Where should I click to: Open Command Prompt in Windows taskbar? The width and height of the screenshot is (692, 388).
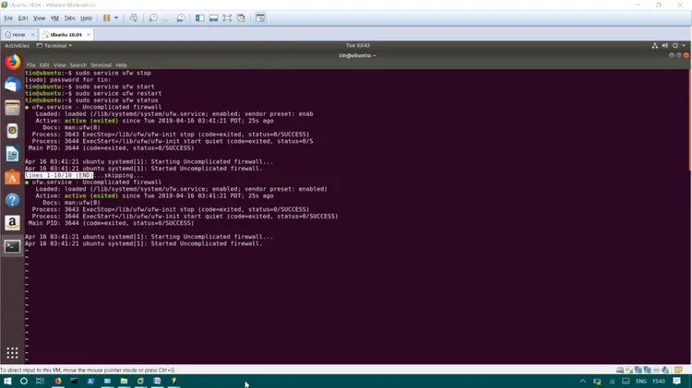(x=74, y=381)
